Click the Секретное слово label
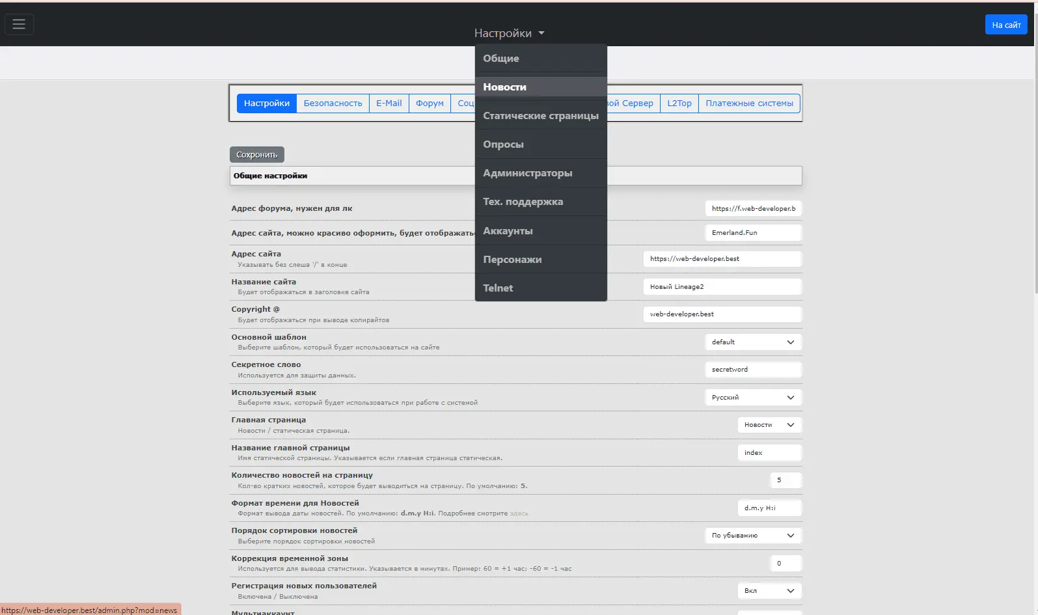Screen dimensions: 1038x615 (x=266, y=364)
